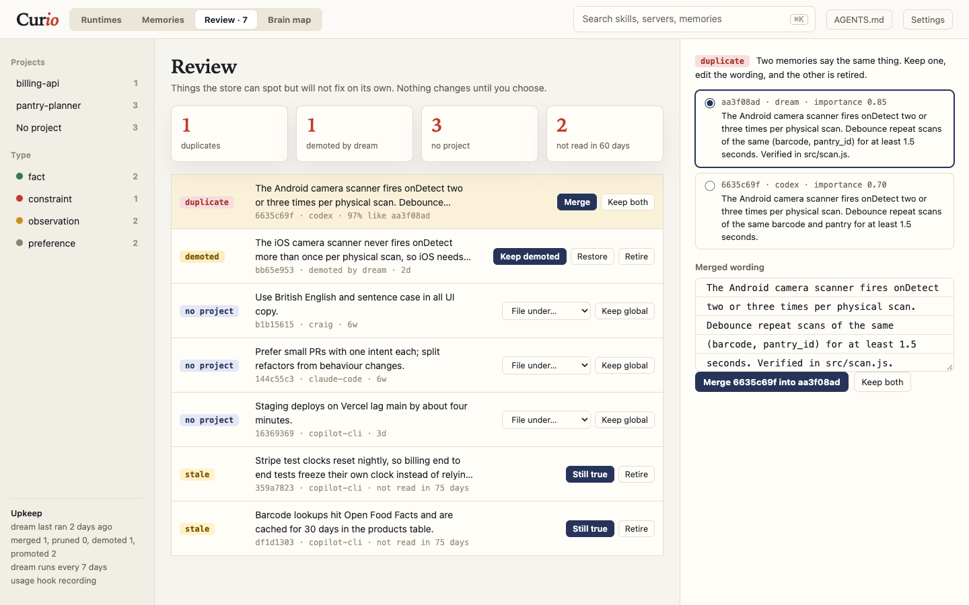The height and width of the screenshot is (605, 969).
Task: Mark Stripe test clocks memory Still true
Action: click(x=590, y=475)
